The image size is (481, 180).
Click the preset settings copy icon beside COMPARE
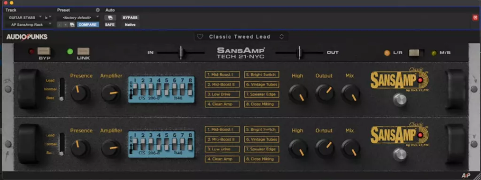point(72,24)
